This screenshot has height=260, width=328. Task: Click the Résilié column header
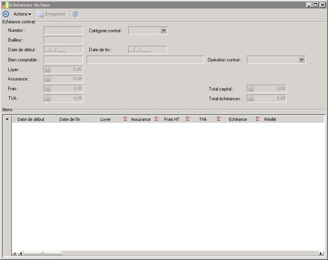[x=270, y=119]
